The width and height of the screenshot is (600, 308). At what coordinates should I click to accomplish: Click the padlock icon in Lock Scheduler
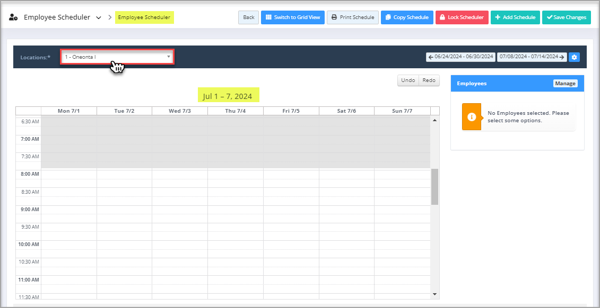pyautogui.click(x=442, y=17)
